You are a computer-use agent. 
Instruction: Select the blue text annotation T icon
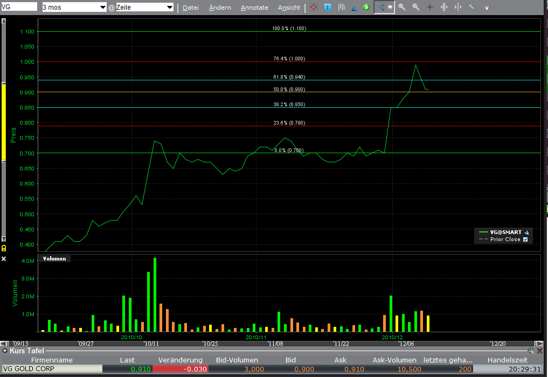point(328,8)
